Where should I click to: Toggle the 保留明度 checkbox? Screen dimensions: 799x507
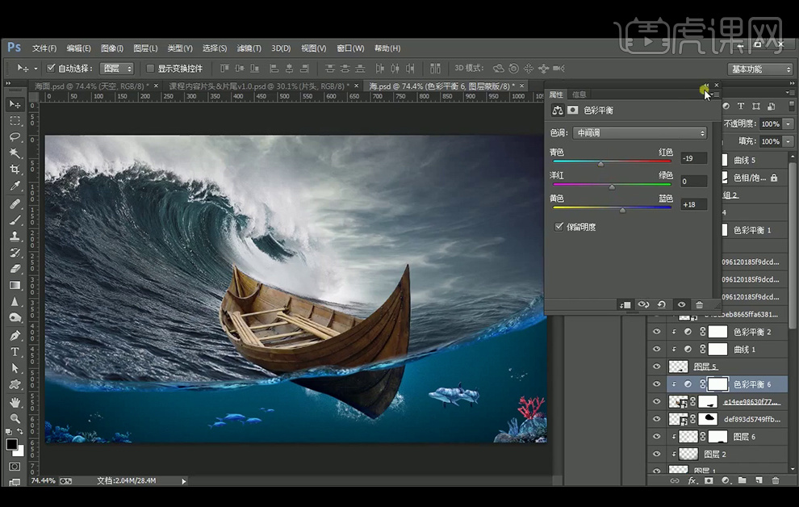tap(559, 227)
